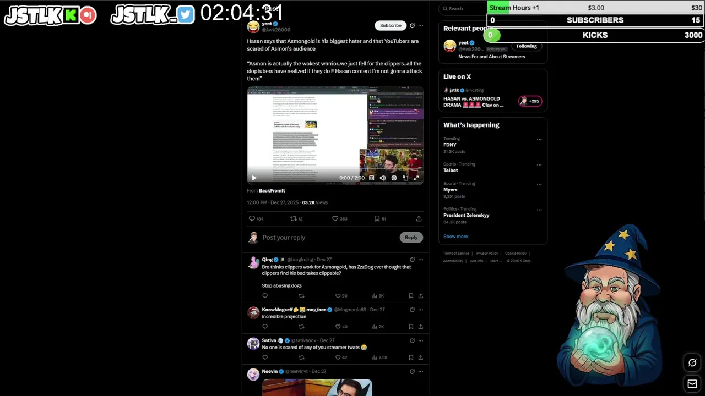The width and height of the screenshot is (705, 396).
Task: Like Sativa's reply with 42 likes
Action: [341, 358]
